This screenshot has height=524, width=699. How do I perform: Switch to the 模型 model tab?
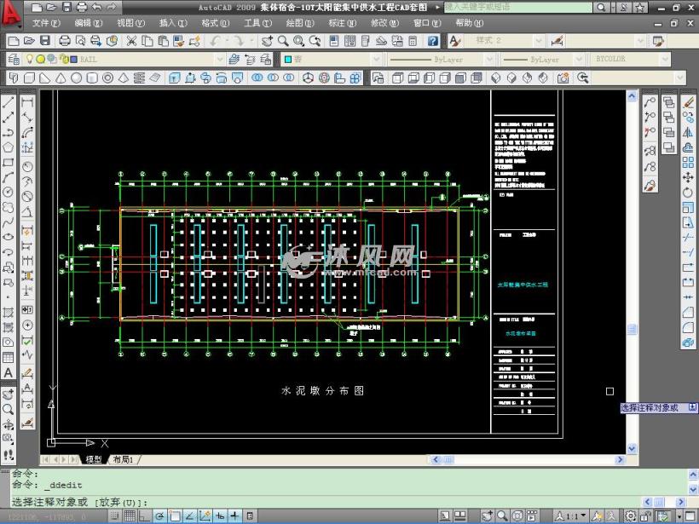click(94, 459)
